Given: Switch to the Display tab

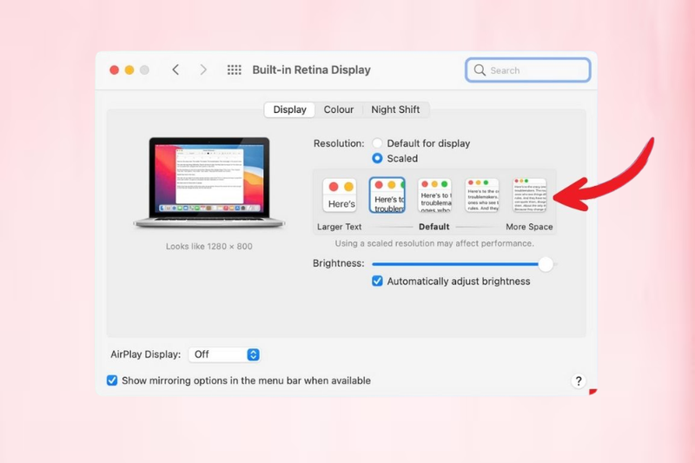Looking at the screenshot, I should [x=289, y=109].
